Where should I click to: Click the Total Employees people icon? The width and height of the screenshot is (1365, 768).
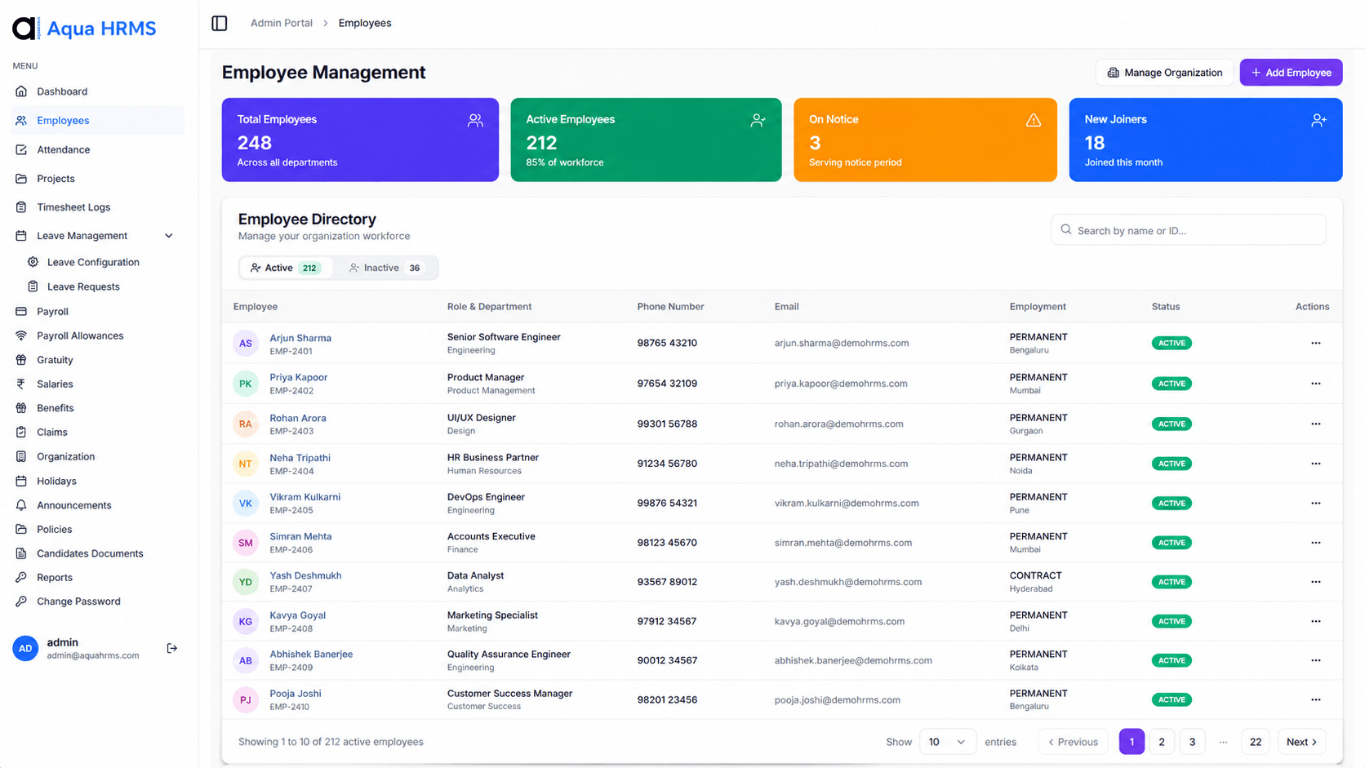(475, 121)
